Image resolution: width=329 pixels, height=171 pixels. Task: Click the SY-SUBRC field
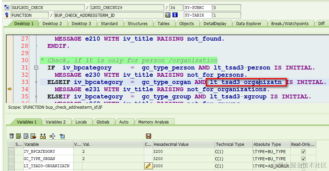tap(198, 8)
